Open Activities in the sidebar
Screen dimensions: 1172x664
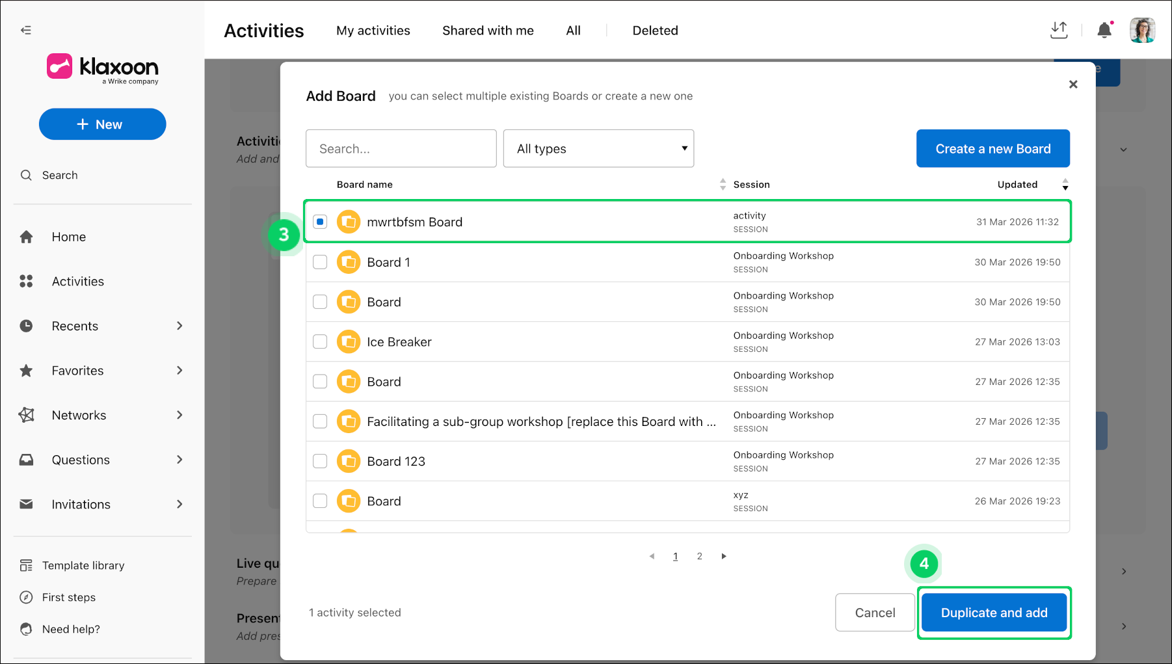[78, 281]
